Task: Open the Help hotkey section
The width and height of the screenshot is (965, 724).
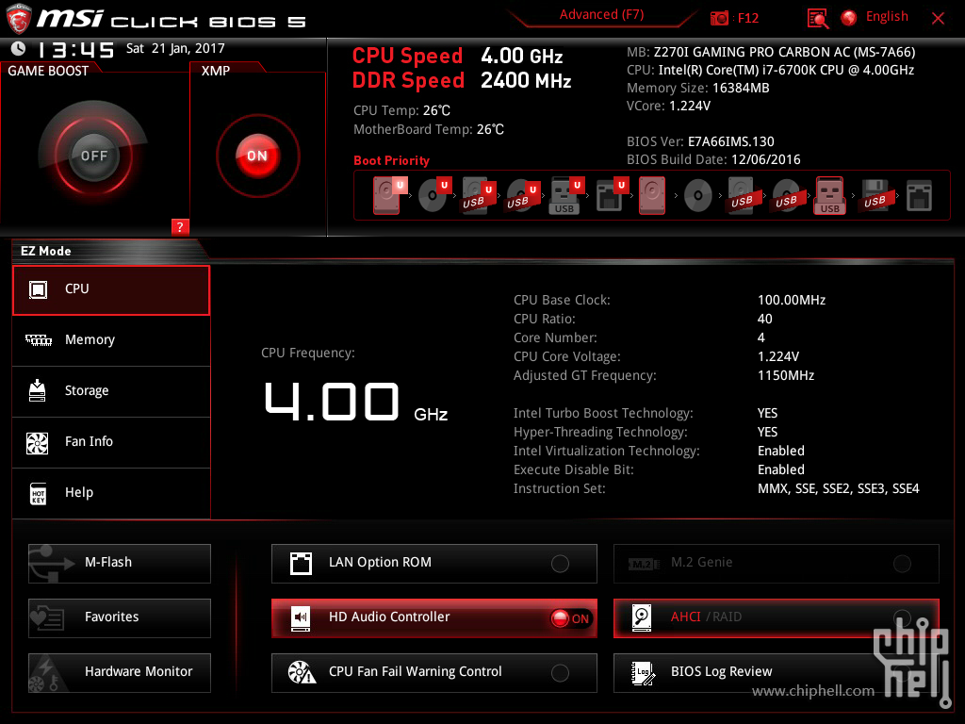Action: [111, 494]
